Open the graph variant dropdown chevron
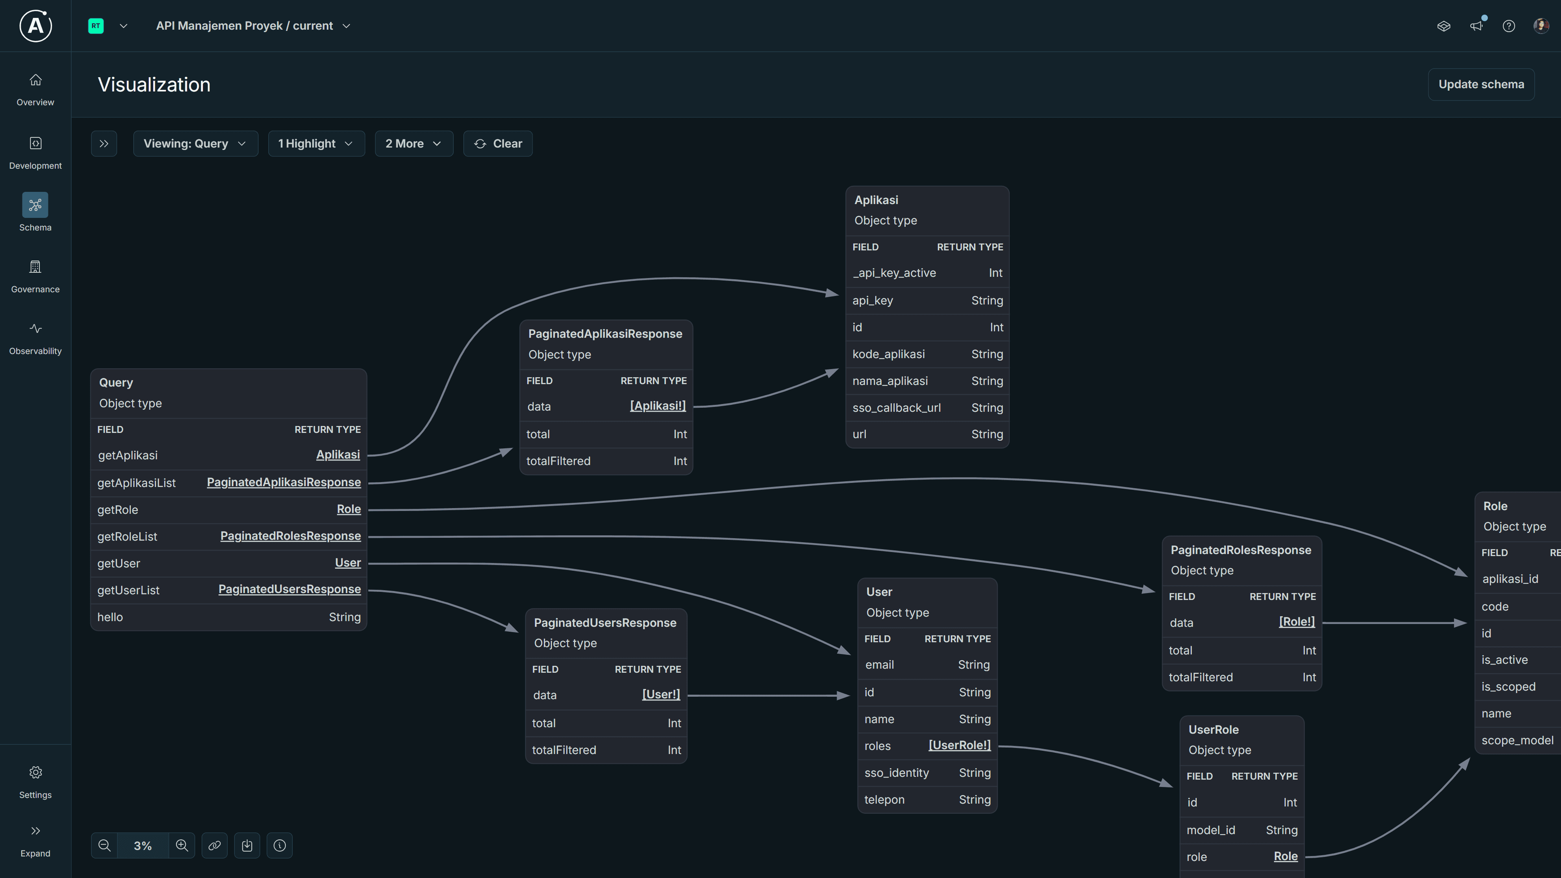The height and width of the screenshot is (878, 1561). [347, 26]
